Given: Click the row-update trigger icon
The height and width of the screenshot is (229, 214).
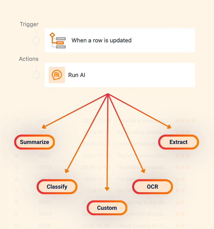Looking at the screenshot, I should coord(57,40).
